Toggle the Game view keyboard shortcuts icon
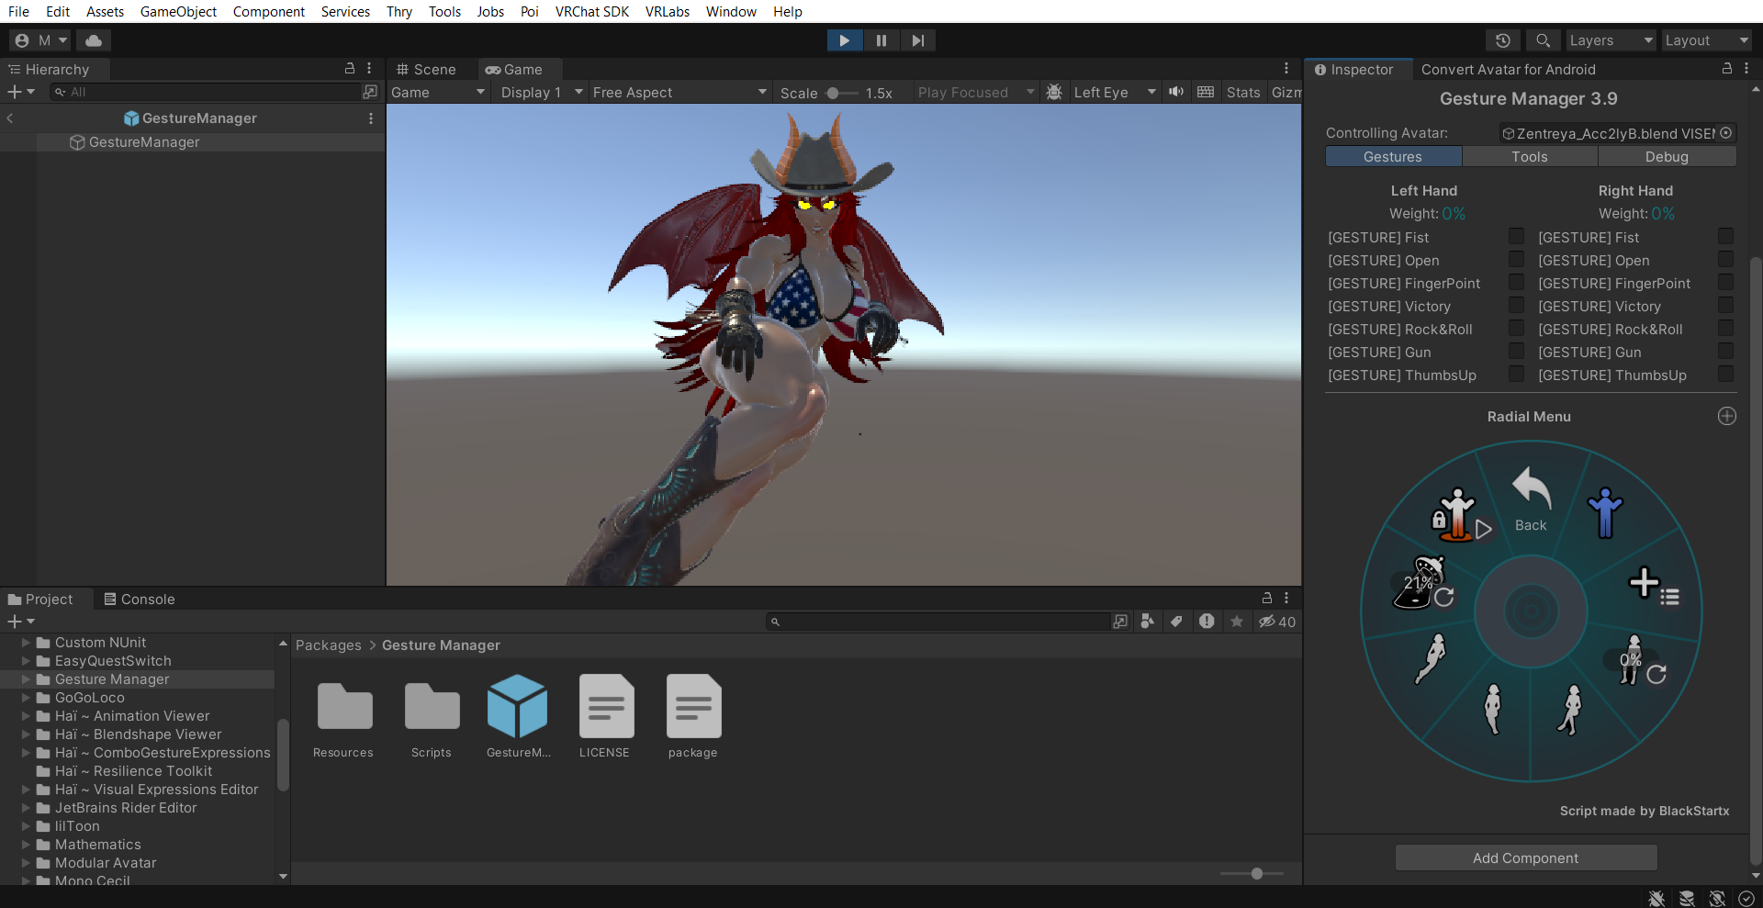The image size is (1763, 908). tap(1206, 92)
